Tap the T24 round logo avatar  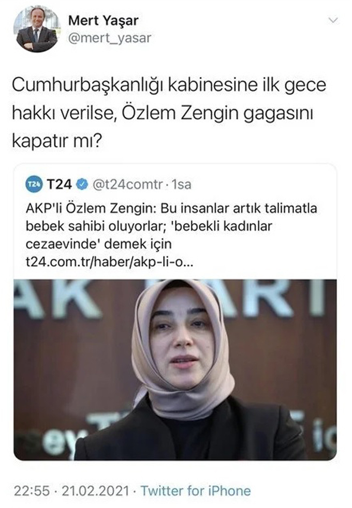tap(34, 184)
